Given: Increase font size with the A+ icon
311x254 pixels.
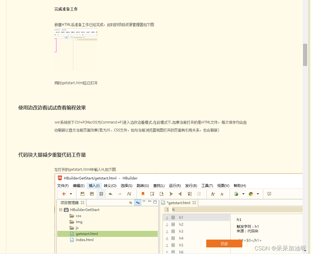Looking at the screenshot, I should (x=213, y=194).
